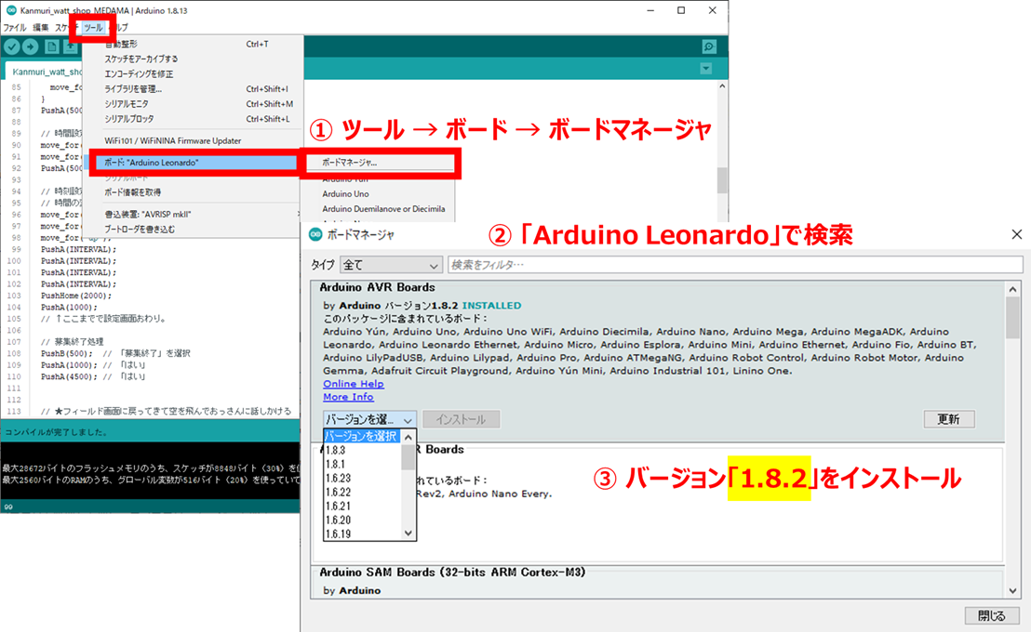Select Arduino SAM Boards (32-bits ARM Cortex-M3) entry

(658, 582)
